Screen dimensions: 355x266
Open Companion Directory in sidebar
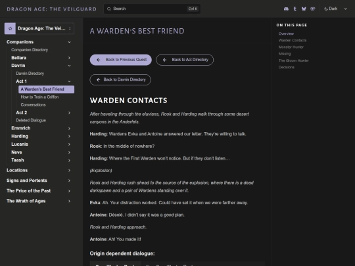click(30, 50)
